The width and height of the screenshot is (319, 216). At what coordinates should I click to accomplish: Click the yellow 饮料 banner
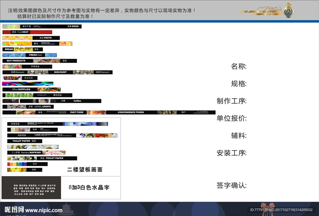click(25, 170)
